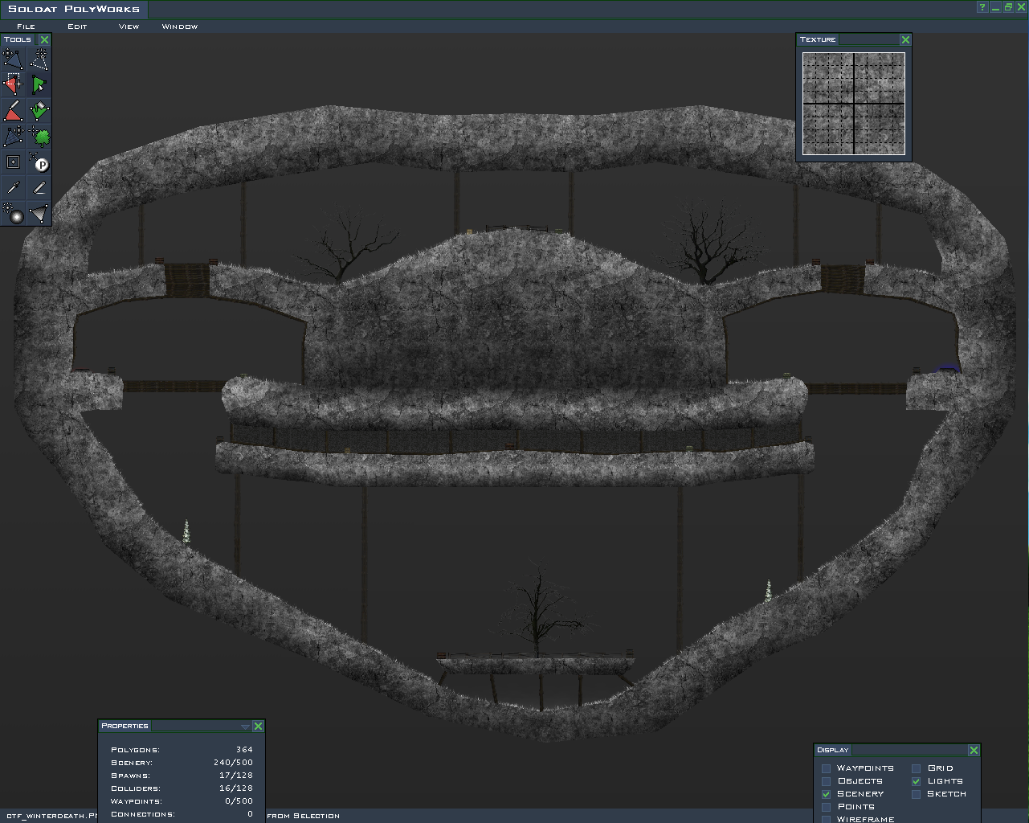Choose the vertex selection tool with red polygon
The height and width of the screenshot is (823, 1029).
(x=13, y=84)
